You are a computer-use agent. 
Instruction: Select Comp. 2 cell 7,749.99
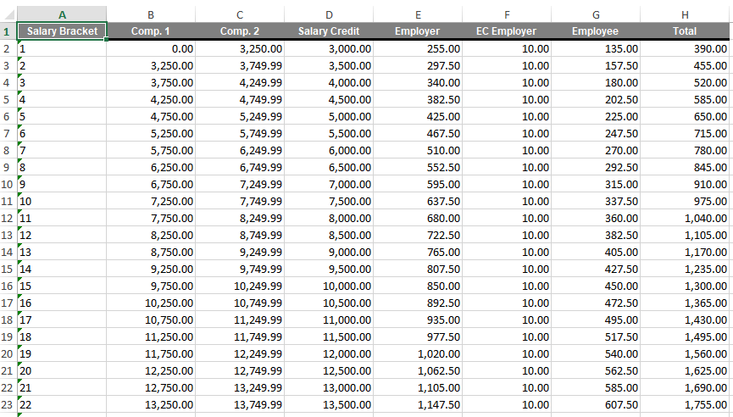click(240, 202)
